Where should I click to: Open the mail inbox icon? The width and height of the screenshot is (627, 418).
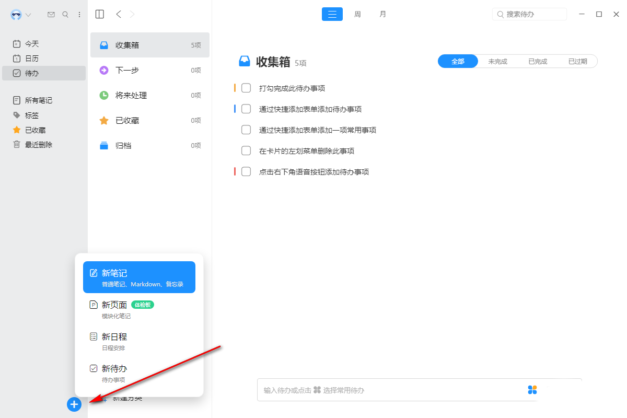coord(51,15)
